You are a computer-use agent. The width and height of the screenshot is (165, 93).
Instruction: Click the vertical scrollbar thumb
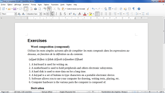click(x=164, y=31)
